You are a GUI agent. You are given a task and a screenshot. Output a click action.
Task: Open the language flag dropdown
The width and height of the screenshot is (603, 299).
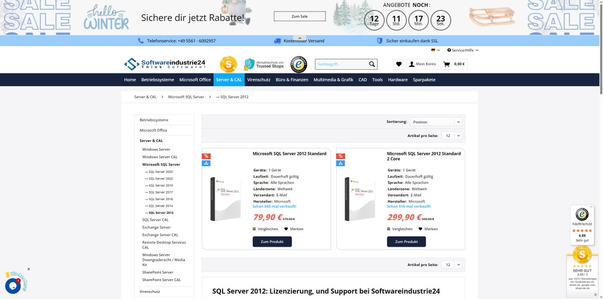(x=435, y=50)
